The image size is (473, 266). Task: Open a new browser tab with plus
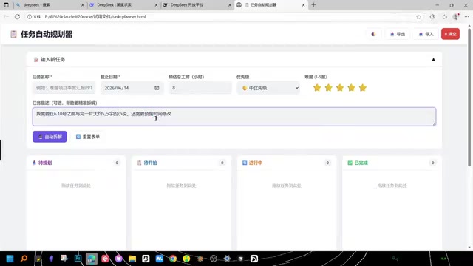(x=313, y=5)
